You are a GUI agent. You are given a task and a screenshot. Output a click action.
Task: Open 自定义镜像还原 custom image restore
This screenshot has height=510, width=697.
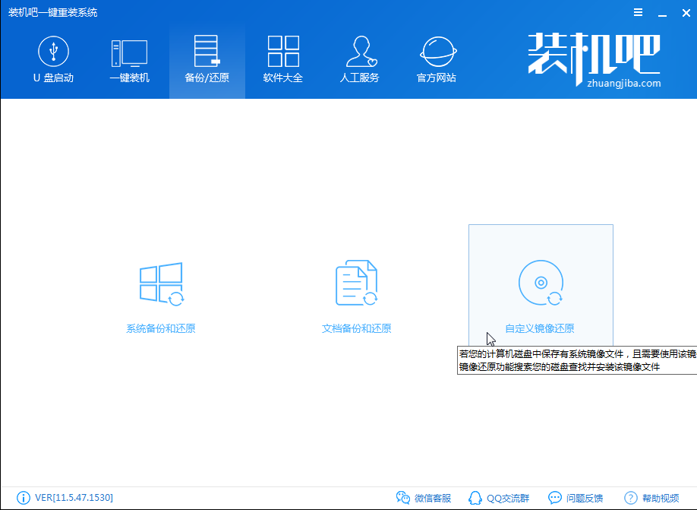[x=541, y=285]
